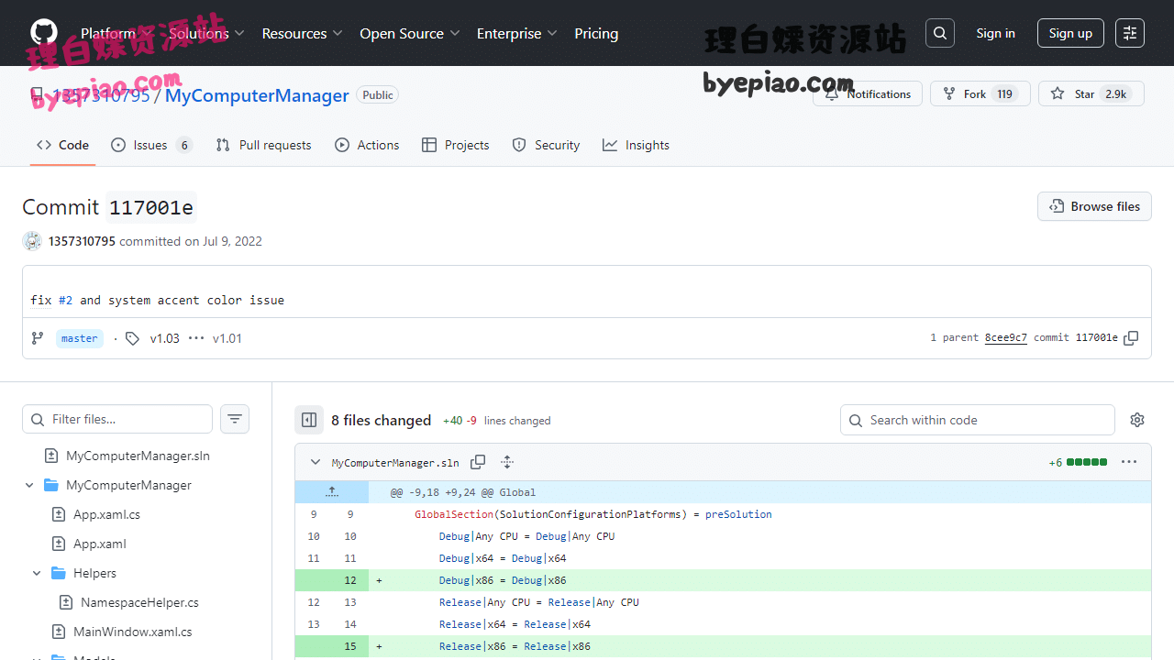Collapse the MyComputerManager folder in tree
This screenshot has height=660, width=1174.
coord(29,485)
